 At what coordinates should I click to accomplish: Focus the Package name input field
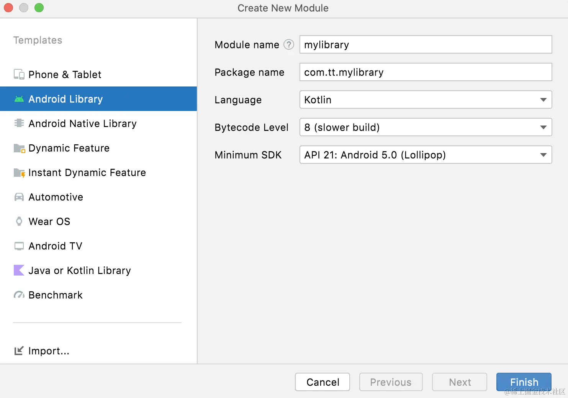pos(426,72)
